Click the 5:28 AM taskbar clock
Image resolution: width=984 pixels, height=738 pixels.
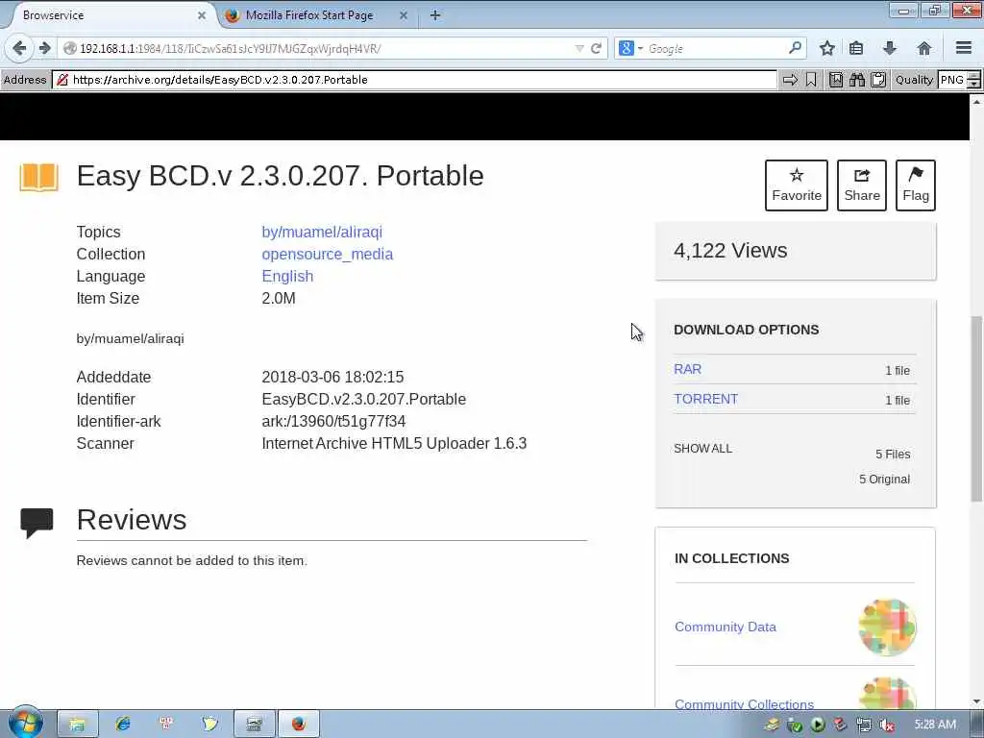(x=935, y=725)
